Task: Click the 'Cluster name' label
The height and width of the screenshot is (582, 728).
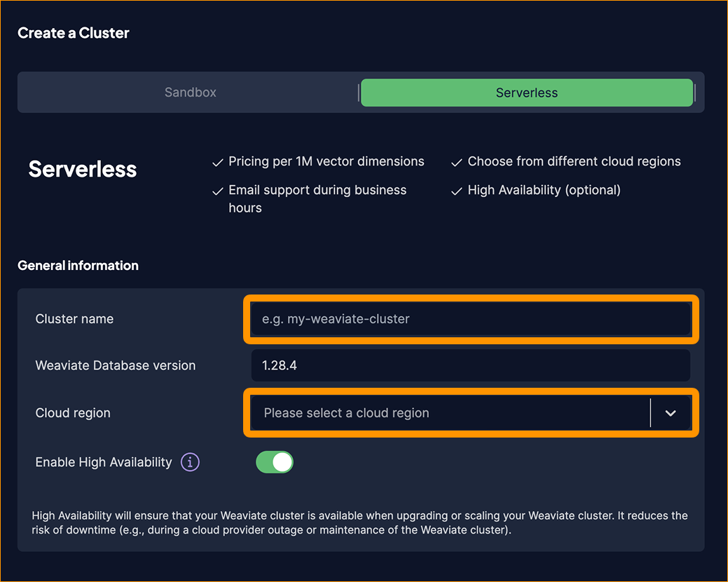Action: (x=74, y=319)
